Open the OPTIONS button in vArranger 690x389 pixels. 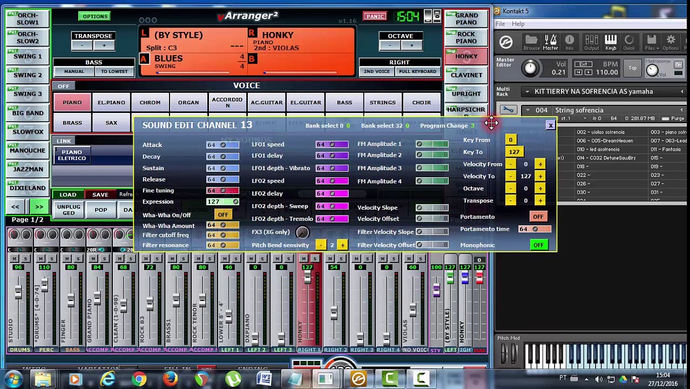(x=95, y=16)
